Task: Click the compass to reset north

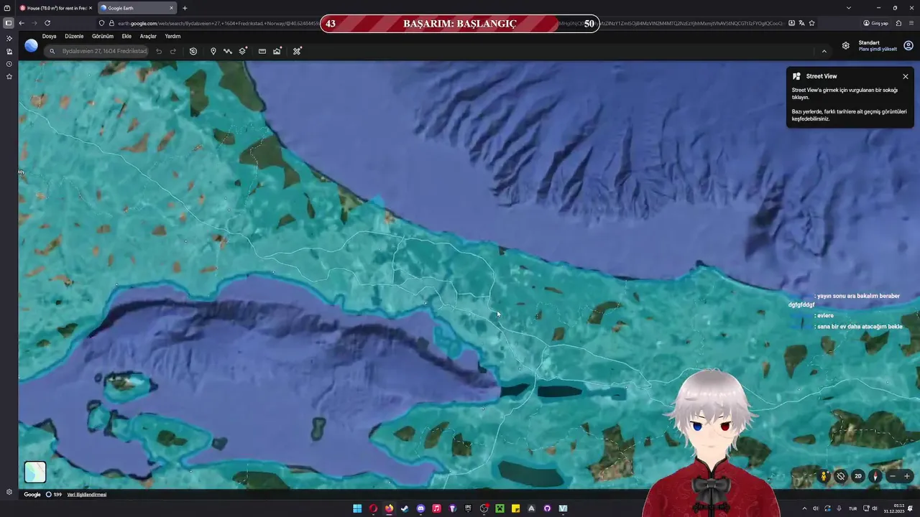Action: 875,476
